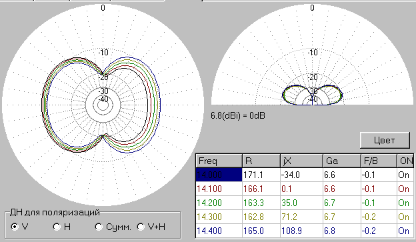
Task: Click F/B value in 14.300 row
Action: pos(379,217)
